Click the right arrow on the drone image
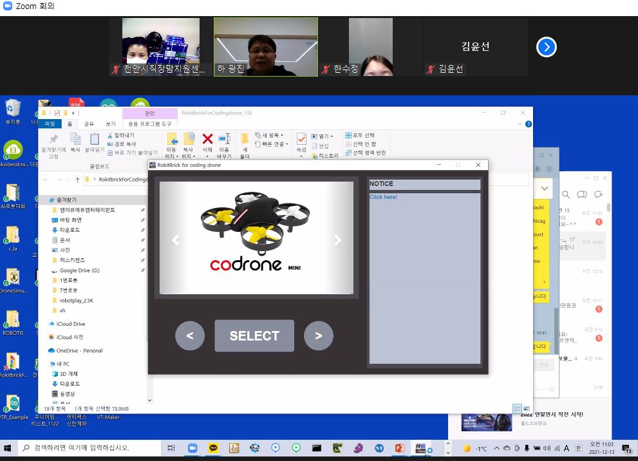 [337, 240]
